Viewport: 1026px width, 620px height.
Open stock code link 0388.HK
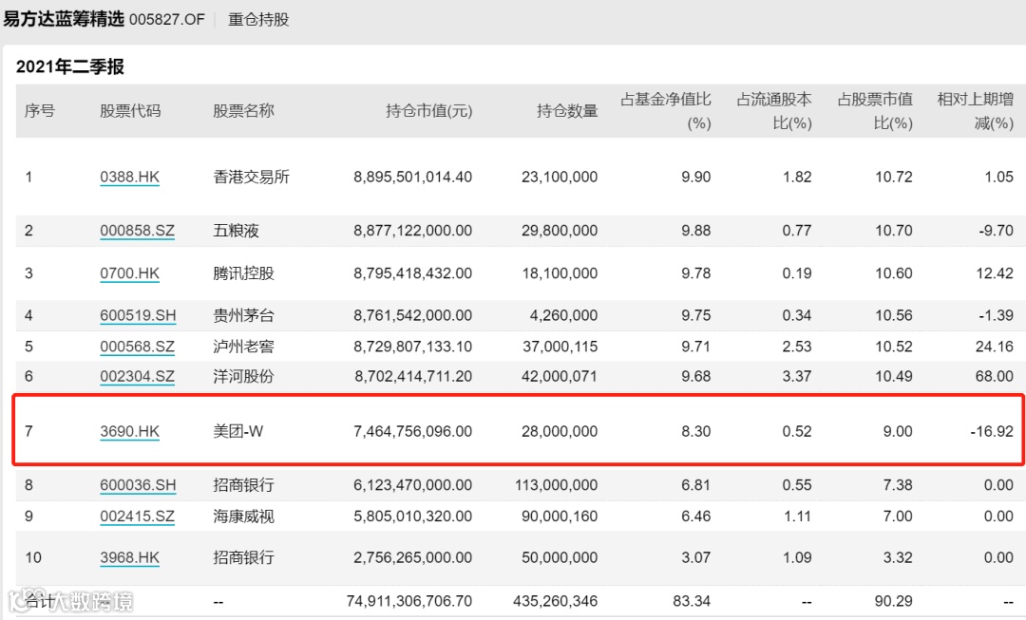point(129,177)
